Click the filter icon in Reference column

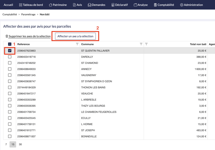click(77, 44)
